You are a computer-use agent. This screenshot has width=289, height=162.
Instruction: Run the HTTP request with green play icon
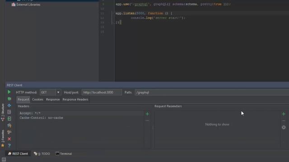(x=9, y=92)
